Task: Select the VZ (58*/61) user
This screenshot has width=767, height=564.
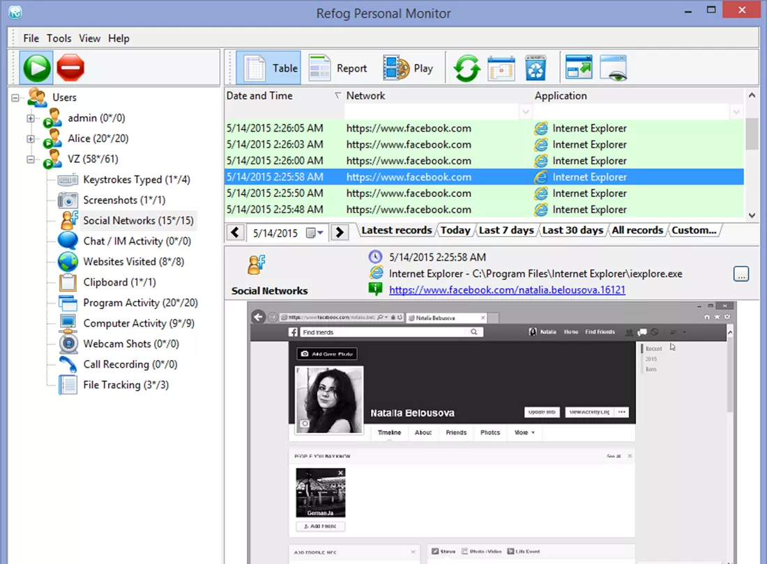Action: click(x=93, y=159)
